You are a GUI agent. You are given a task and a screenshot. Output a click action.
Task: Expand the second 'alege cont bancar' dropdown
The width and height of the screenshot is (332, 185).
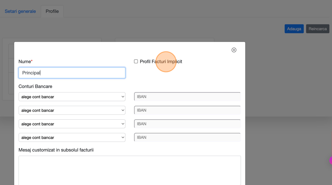72,110
